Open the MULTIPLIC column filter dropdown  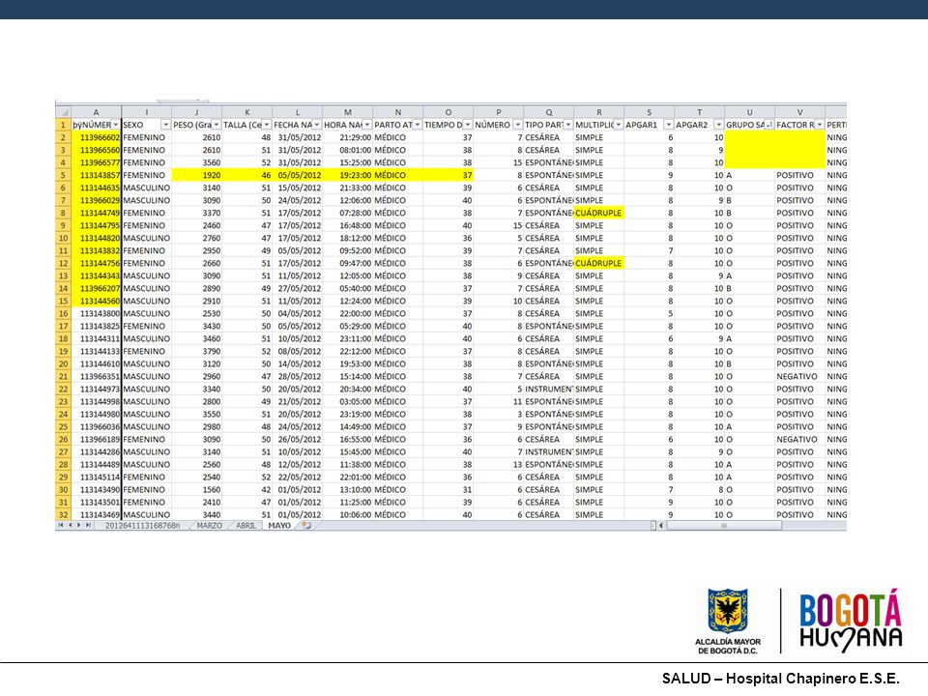click(619, 125)
